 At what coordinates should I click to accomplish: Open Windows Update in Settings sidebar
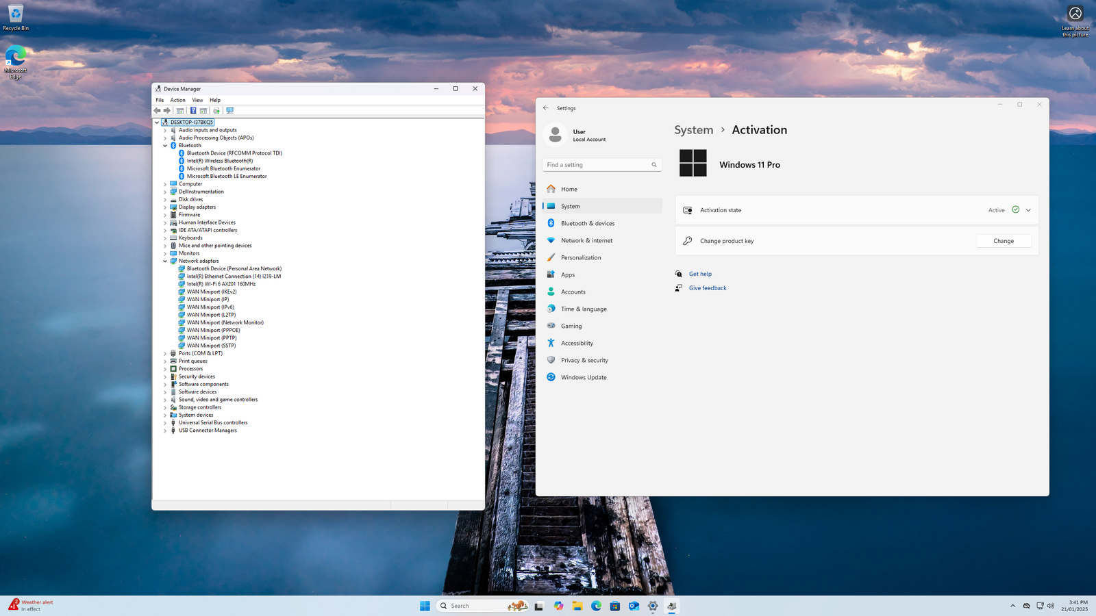pos(603,377)
